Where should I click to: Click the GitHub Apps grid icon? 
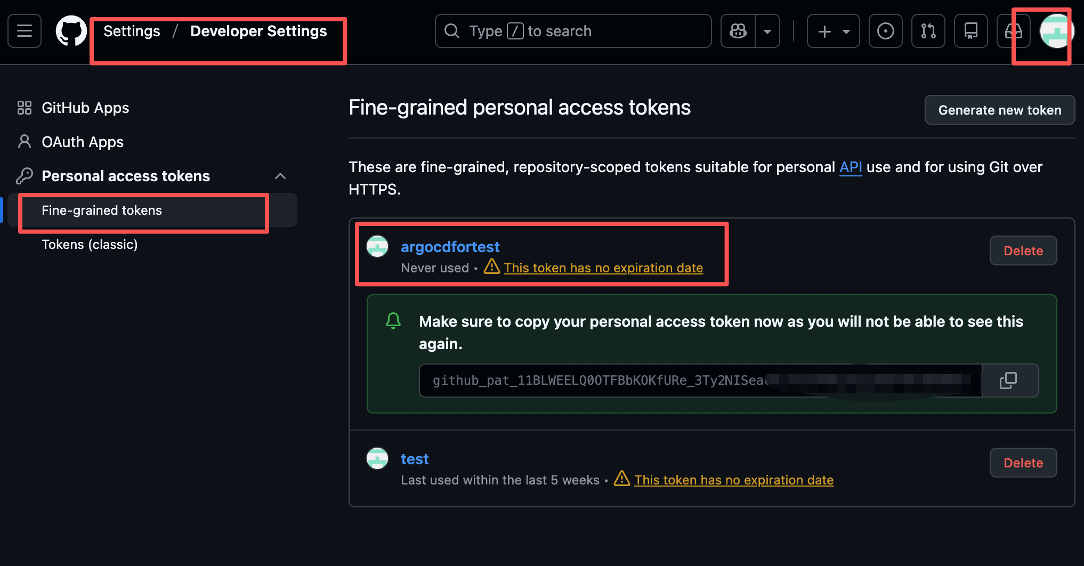click(x=25, y=108)
